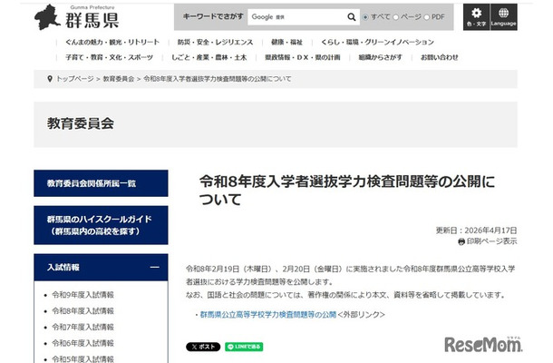Open the Language selector globe
The image size is (553, 363).
coord(503,17)
